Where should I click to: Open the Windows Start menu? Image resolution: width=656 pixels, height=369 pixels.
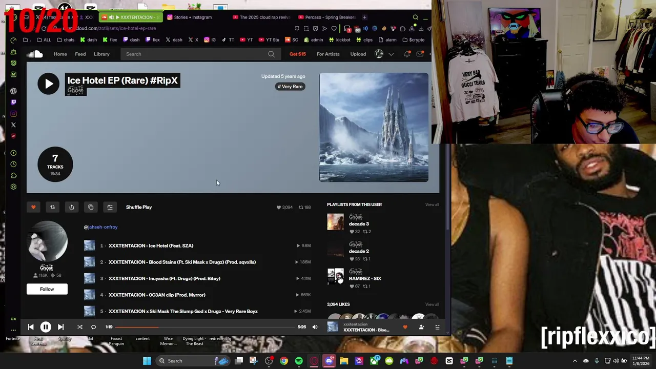coord(147,361)
